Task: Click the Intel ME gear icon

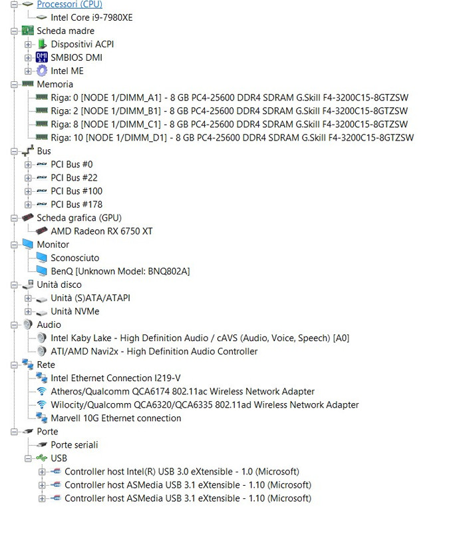Action: 42,71
